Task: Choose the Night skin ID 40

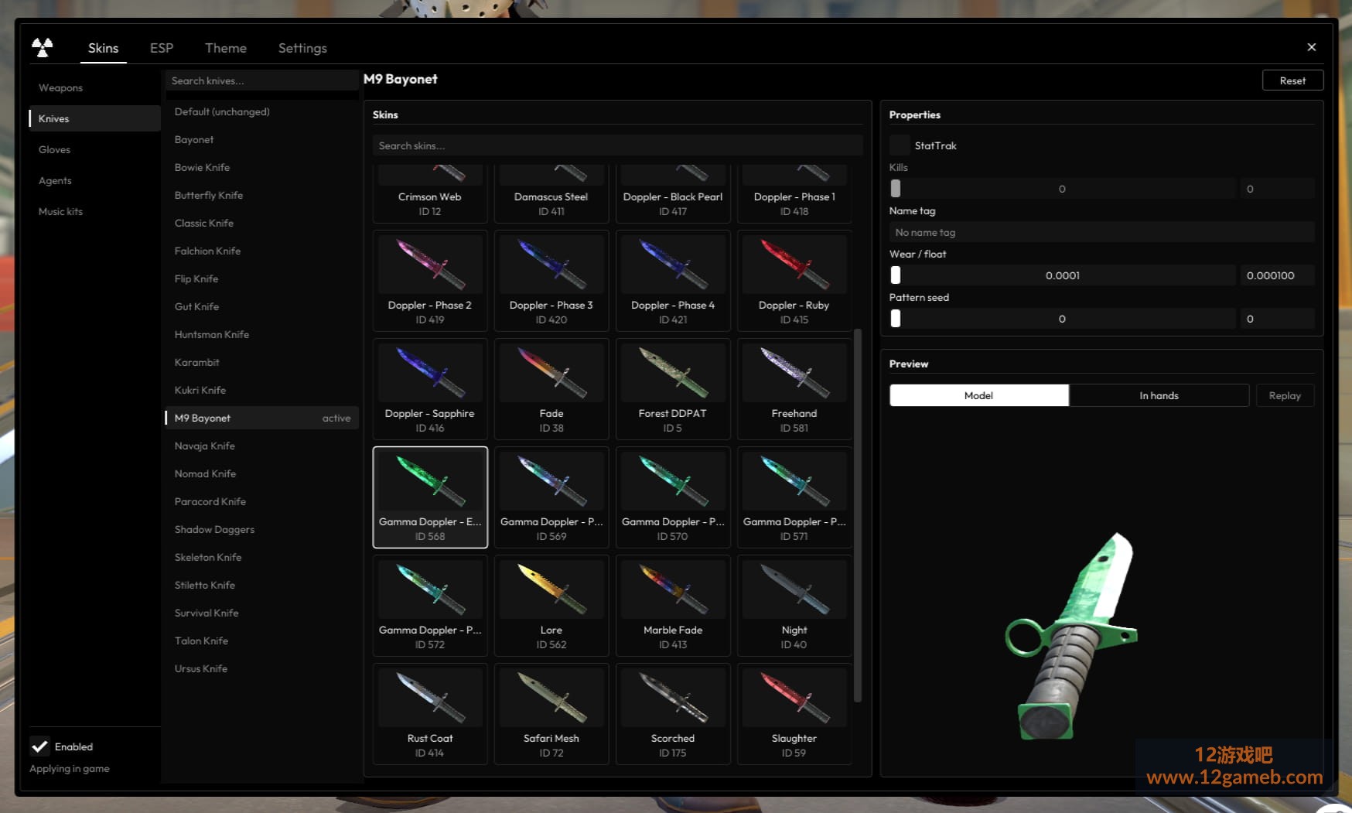Action: coord(794,606)
